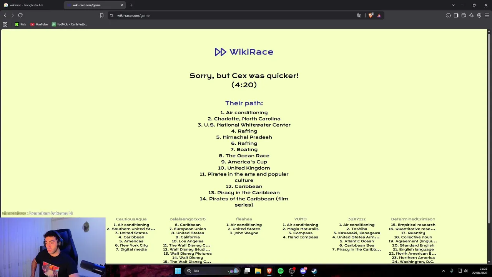Click the microphone tray icon
The height and width of the screenshot is (277, 492).
(x=452, y=271)
